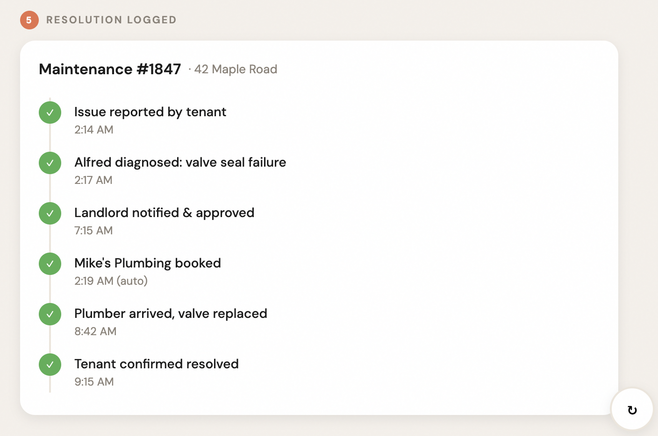Open the Mike's Plumbing booked entry

pyautogui.click(x=147, y=263)
